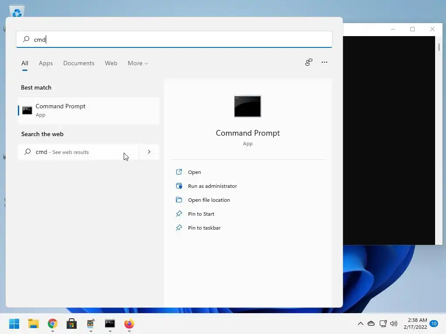
Task: Show hidden icons in the system tray
Action: 360,324
